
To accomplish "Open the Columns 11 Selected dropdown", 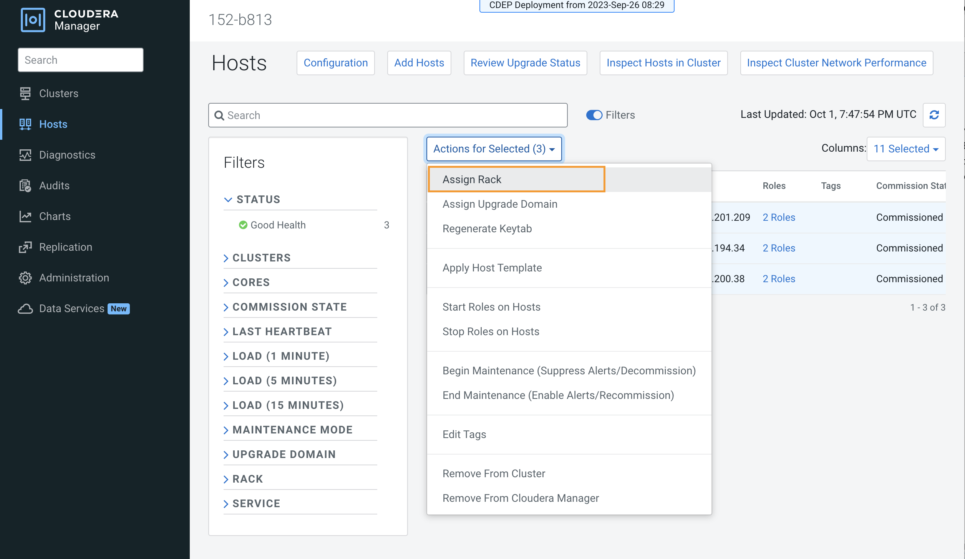I will click(x=905, y=149).
